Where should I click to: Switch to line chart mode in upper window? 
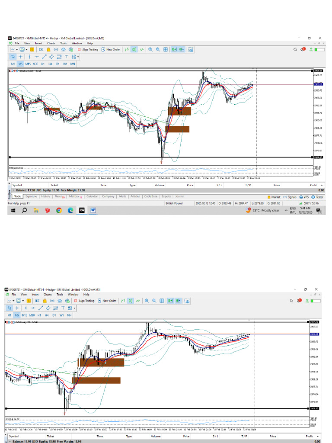[x=142, y=49]
